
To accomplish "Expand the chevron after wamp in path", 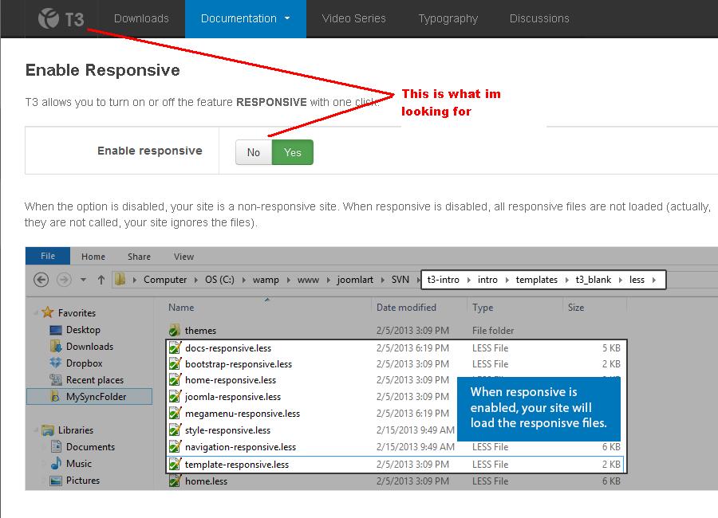I will tap(288, 280).
